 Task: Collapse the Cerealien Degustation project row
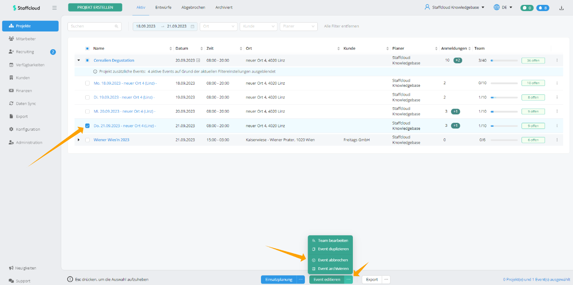[79, 60]
